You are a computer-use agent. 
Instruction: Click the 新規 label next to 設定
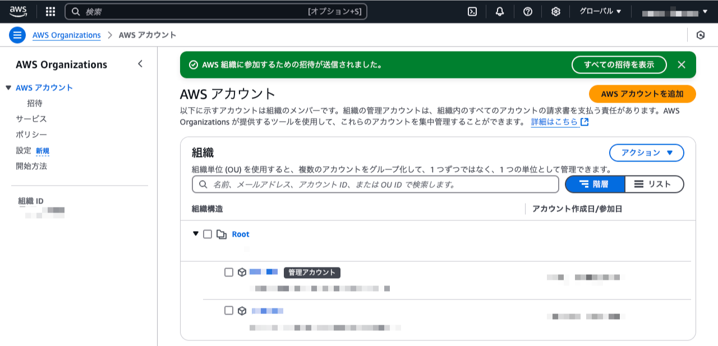[x=43, y=151]
